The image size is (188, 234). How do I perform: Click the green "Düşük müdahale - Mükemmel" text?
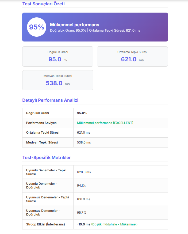tap(114, 224)
